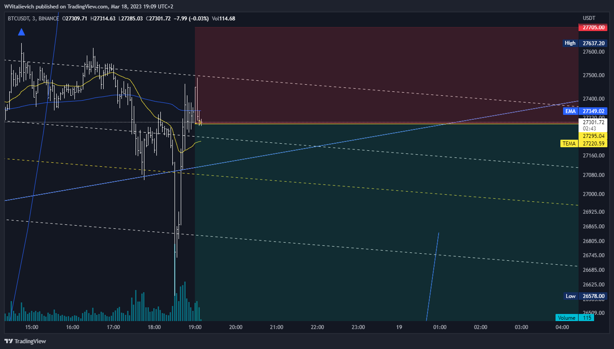Click the TradingView logo

point(25,341)
